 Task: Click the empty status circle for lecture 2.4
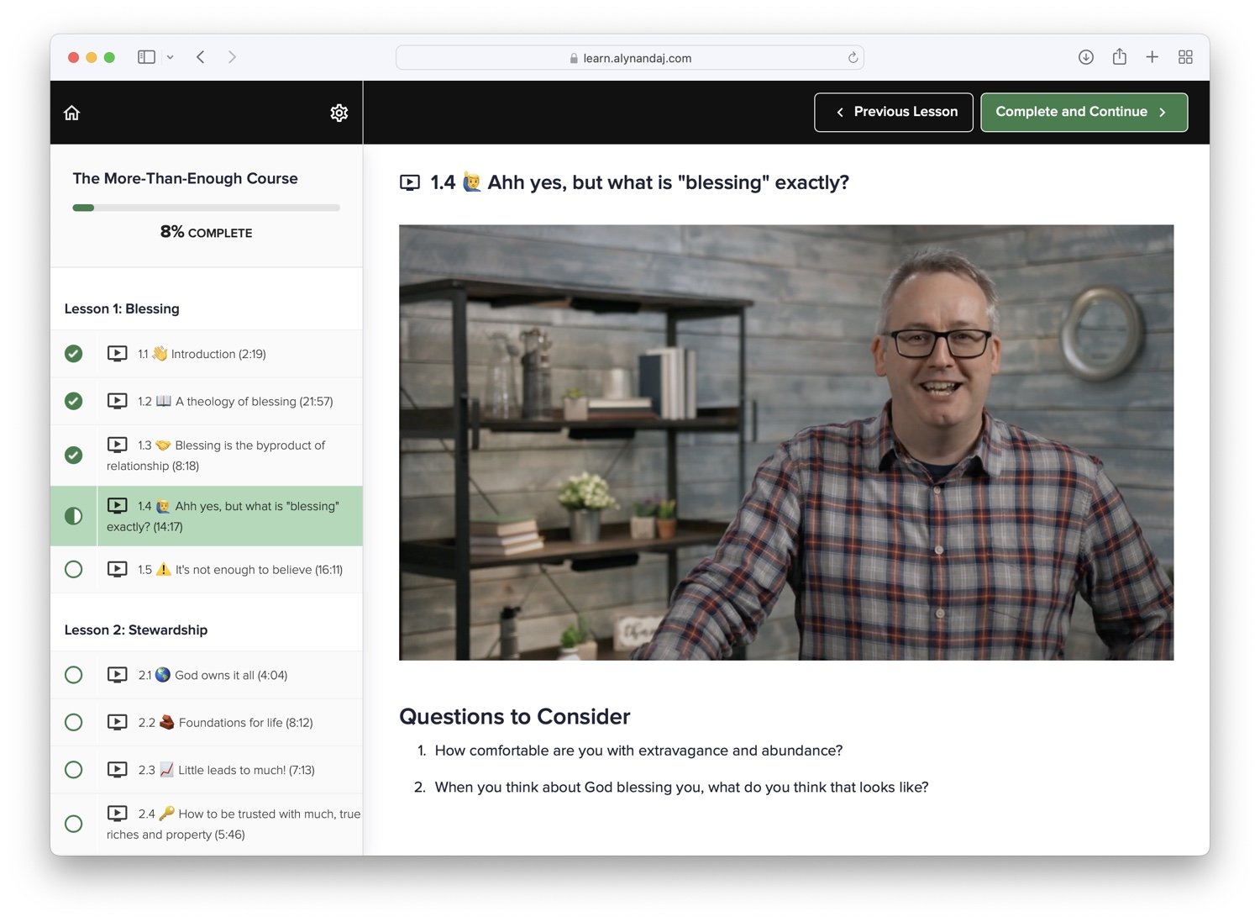point(74,824)
